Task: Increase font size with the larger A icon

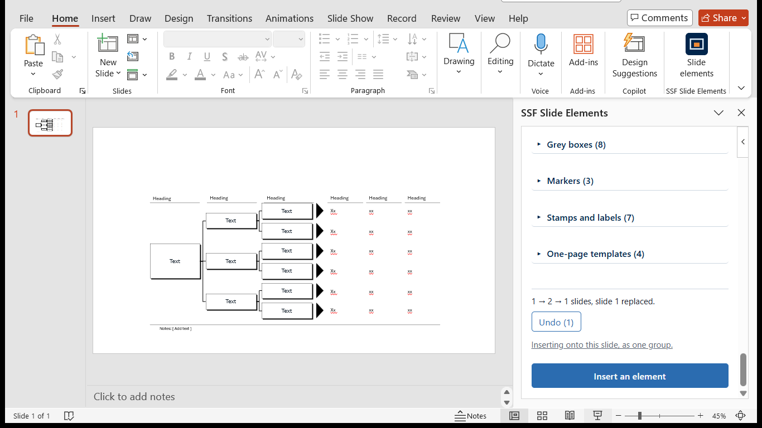Action: [259, 75]
